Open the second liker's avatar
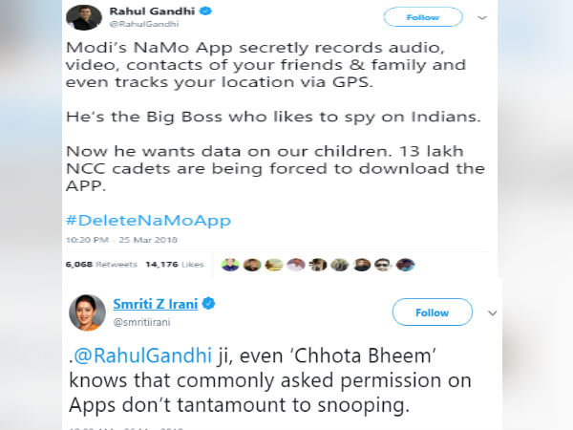Viewport: 573px width, 430px height. pos(252,265)
